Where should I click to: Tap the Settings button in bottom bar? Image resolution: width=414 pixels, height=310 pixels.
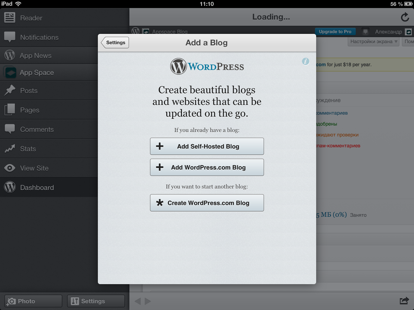tap(96, 301)
